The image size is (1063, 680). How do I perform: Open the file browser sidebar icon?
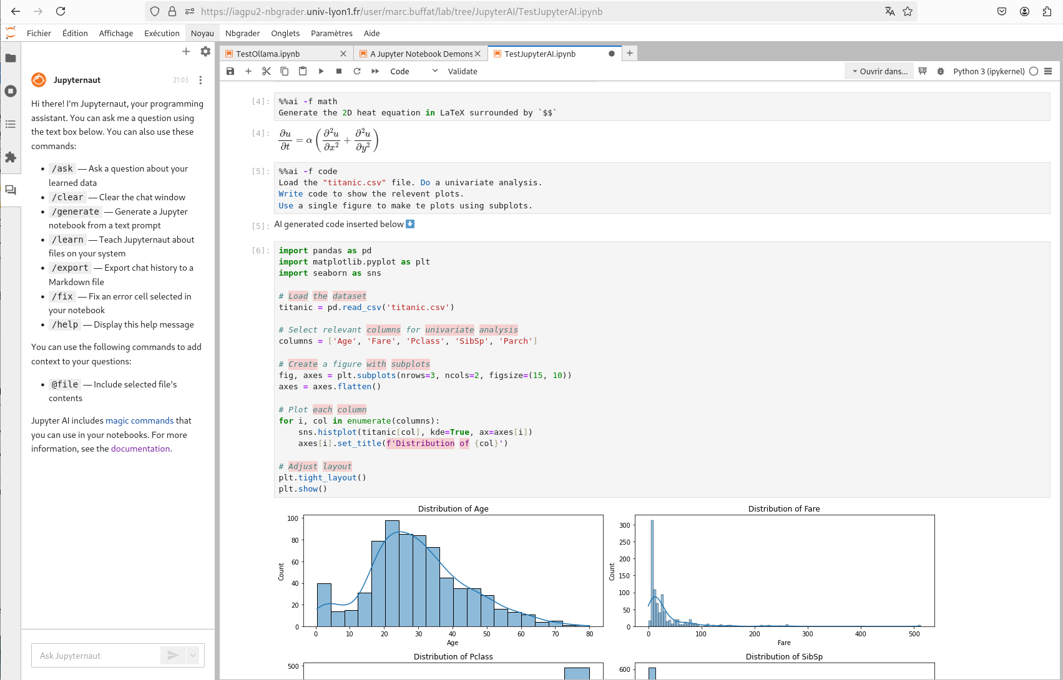(x=11, y=58)
